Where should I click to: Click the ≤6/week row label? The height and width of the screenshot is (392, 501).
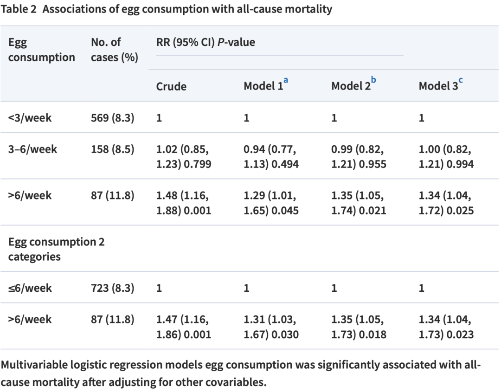coord(30,288)
